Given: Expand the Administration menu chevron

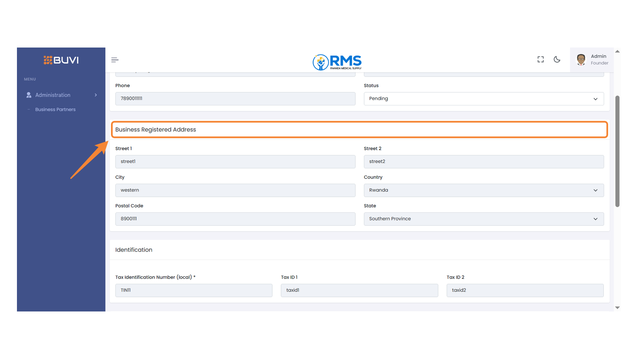Looking at the screenshot, I should pyautogui.click(x=96, y=95).
